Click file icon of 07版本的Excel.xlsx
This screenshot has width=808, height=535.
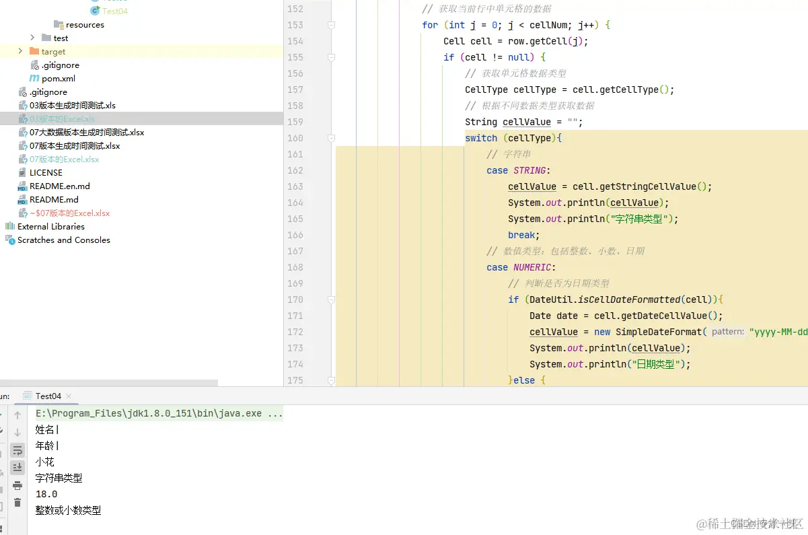tap(22, 159)
